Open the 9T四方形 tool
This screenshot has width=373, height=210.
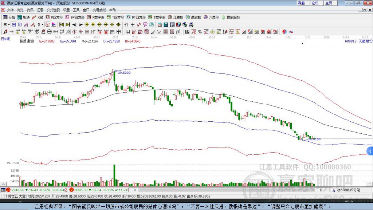click(136, 17)
